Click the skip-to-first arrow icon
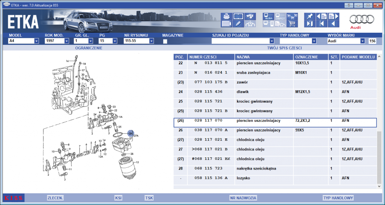The height and width of the screenshot is (205, 385). [322, 24]
